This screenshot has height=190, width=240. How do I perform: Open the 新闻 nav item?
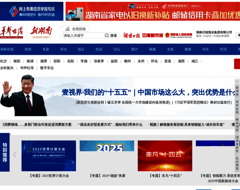pyautogui.click(x=28, y=49)
